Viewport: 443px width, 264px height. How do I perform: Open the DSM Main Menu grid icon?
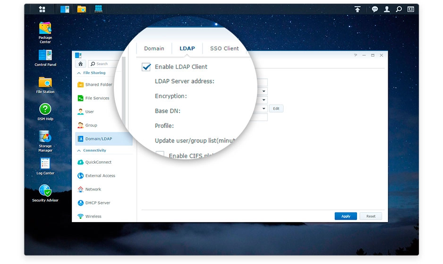pyautogui.click(x=42, y=9)
